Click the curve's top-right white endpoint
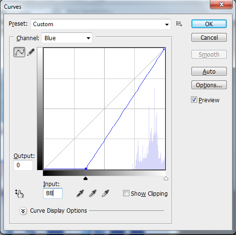 point(164,48)
